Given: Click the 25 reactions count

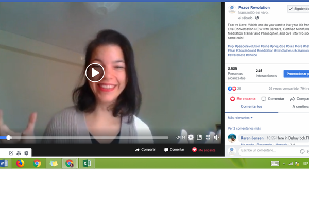Looking at the screenshot, I should pos(239,89).
